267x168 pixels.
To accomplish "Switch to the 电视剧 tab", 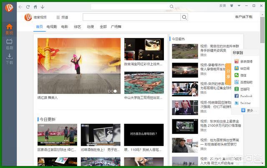I will tap(52, 27).
